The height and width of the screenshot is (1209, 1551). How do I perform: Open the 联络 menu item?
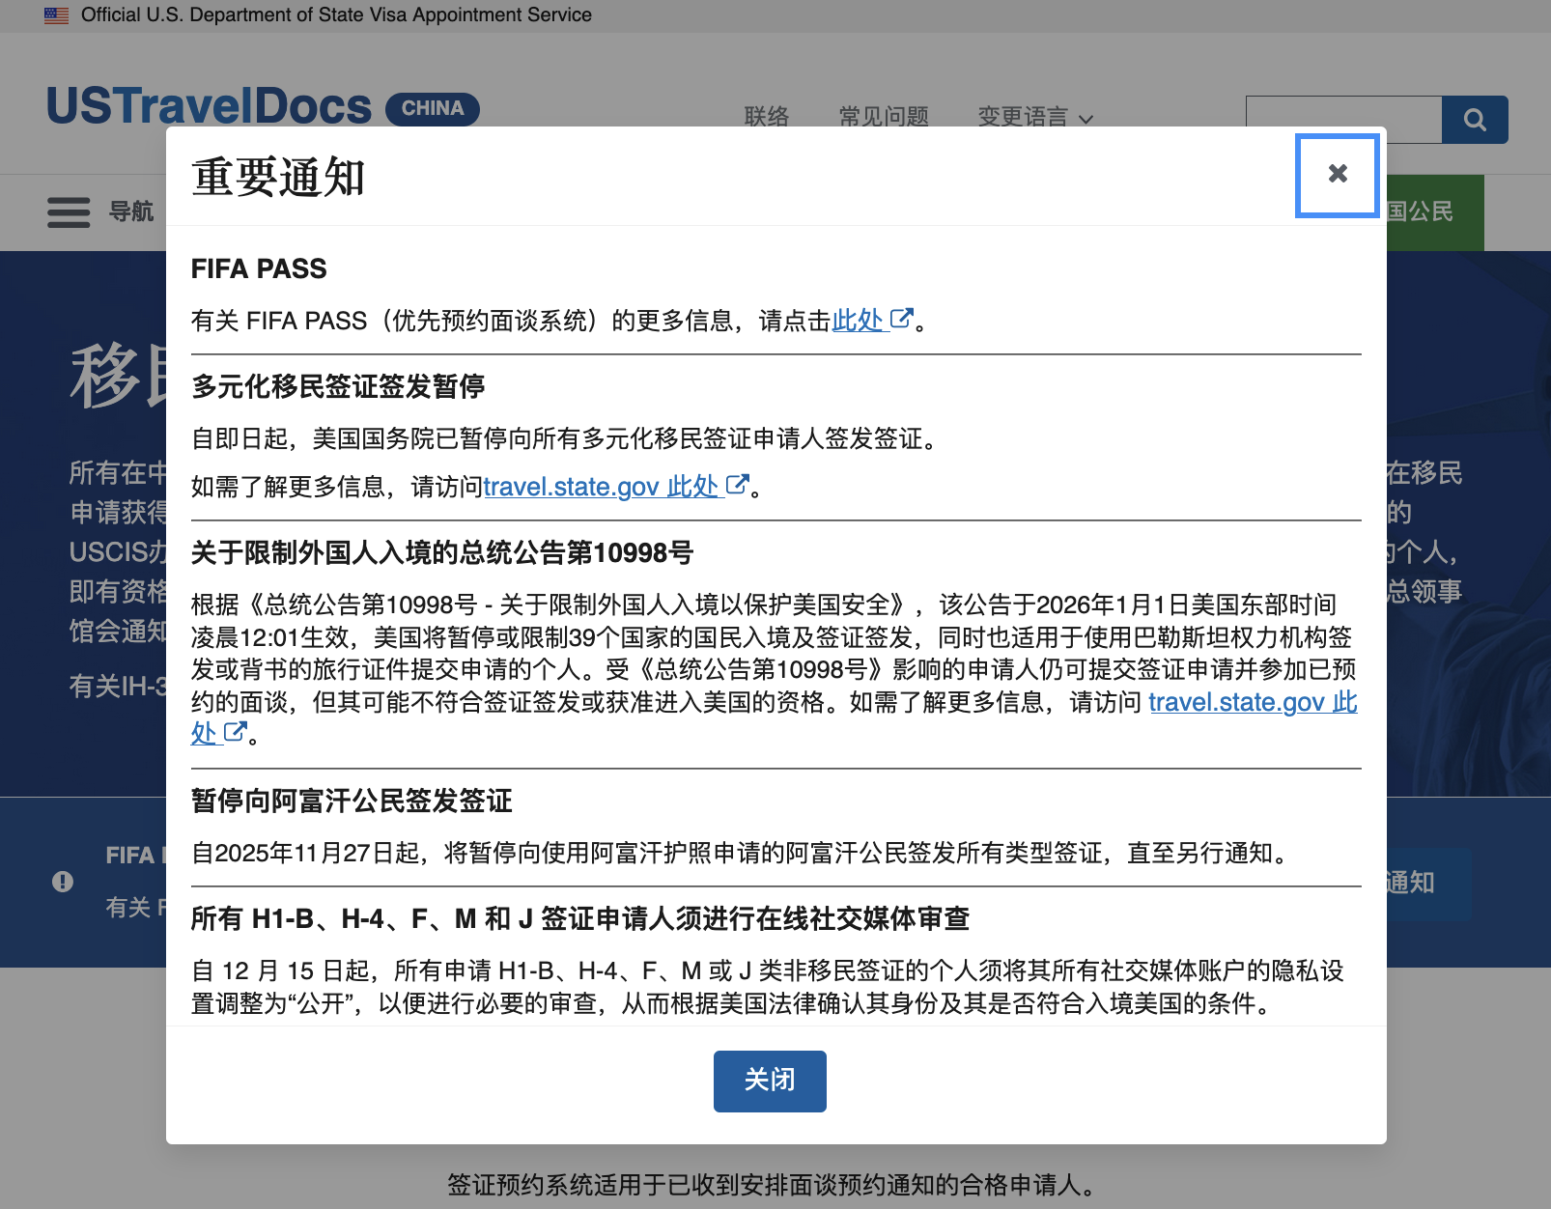click(x=766, y=118)
